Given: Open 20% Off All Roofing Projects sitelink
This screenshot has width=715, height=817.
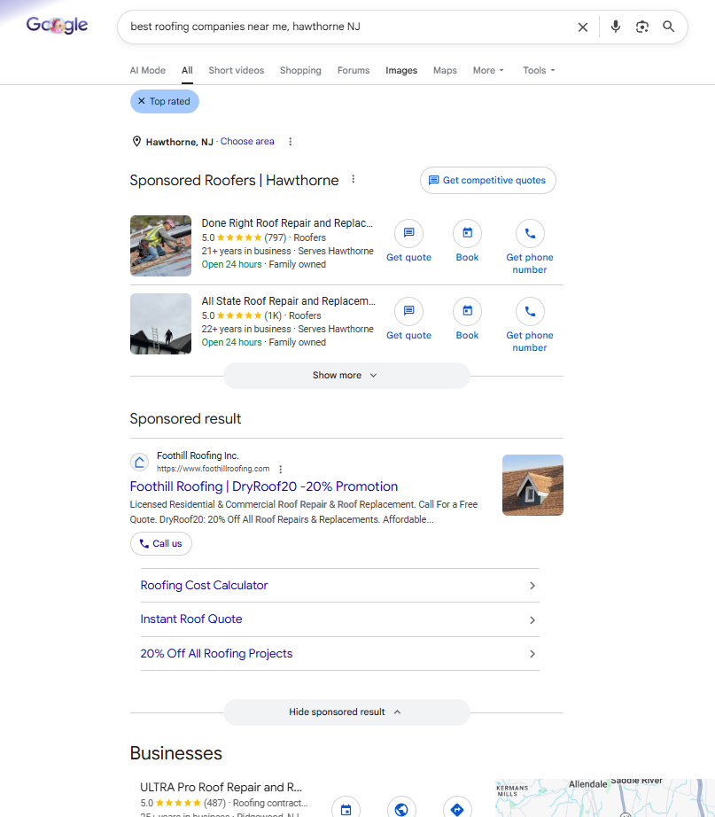Looking at the screenshot, I should [340, 654].
